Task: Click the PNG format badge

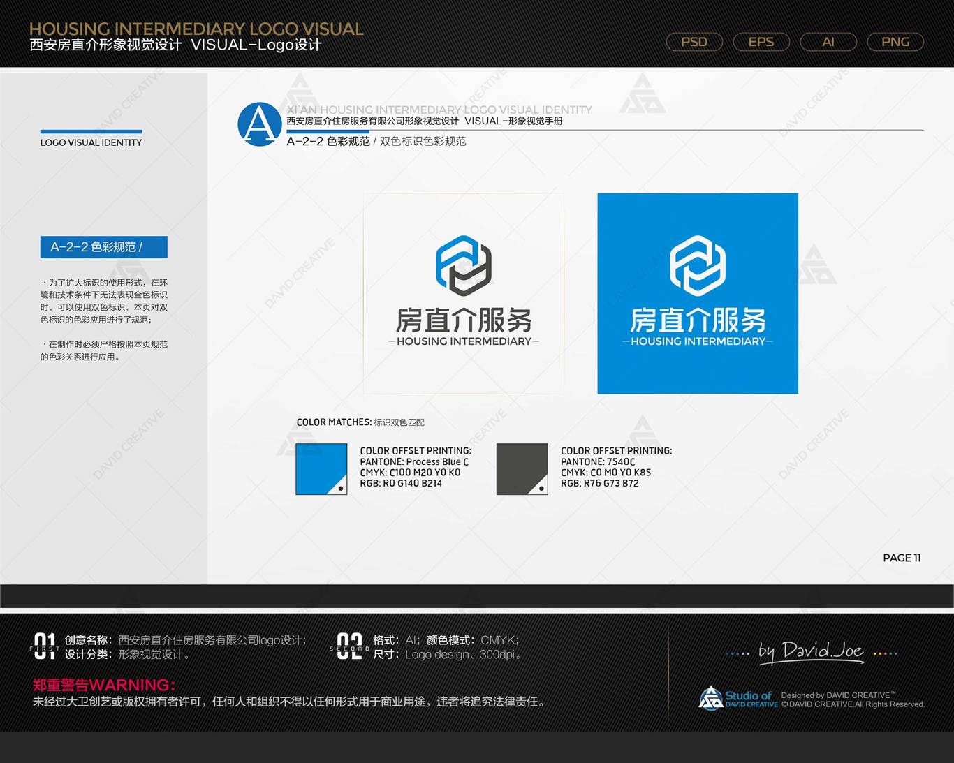Action: [895, 42]
